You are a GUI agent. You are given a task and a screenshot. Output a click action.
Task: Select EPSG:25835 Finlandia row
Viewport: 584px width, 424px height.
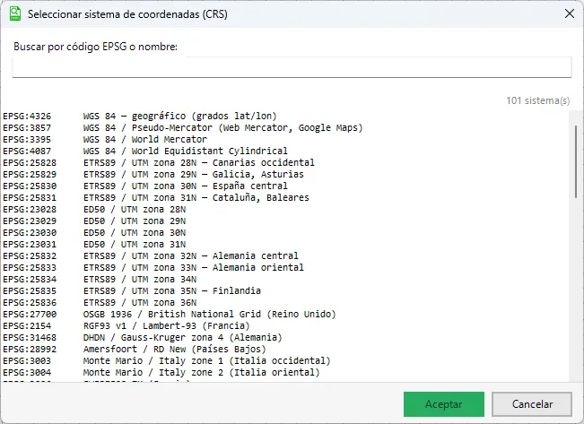285,290
